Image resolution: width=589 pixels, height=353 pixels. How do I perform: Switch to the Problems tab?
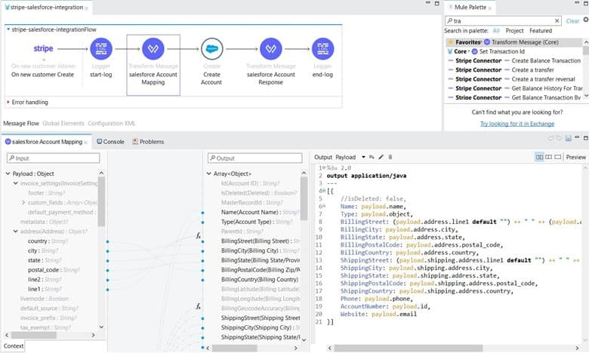148,142
